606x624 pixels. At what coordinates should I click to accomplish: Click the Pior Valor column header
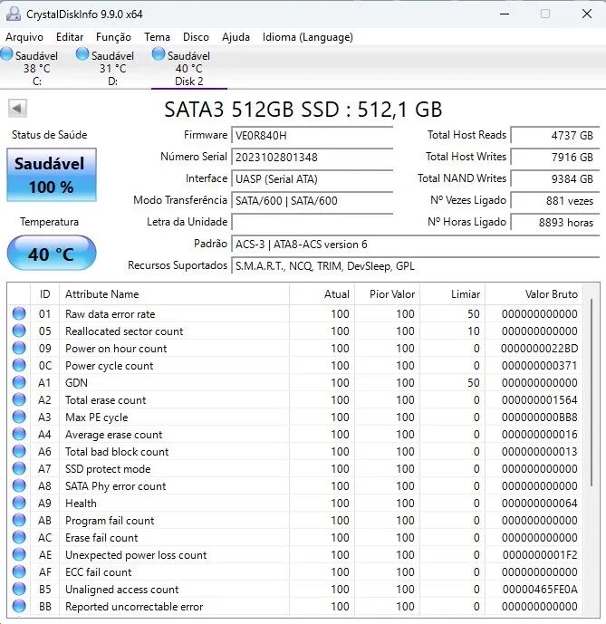[x=387, y=294]
